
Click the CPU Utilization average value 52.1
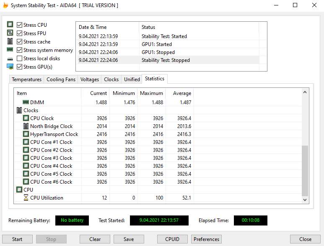[x=187, y=198]
